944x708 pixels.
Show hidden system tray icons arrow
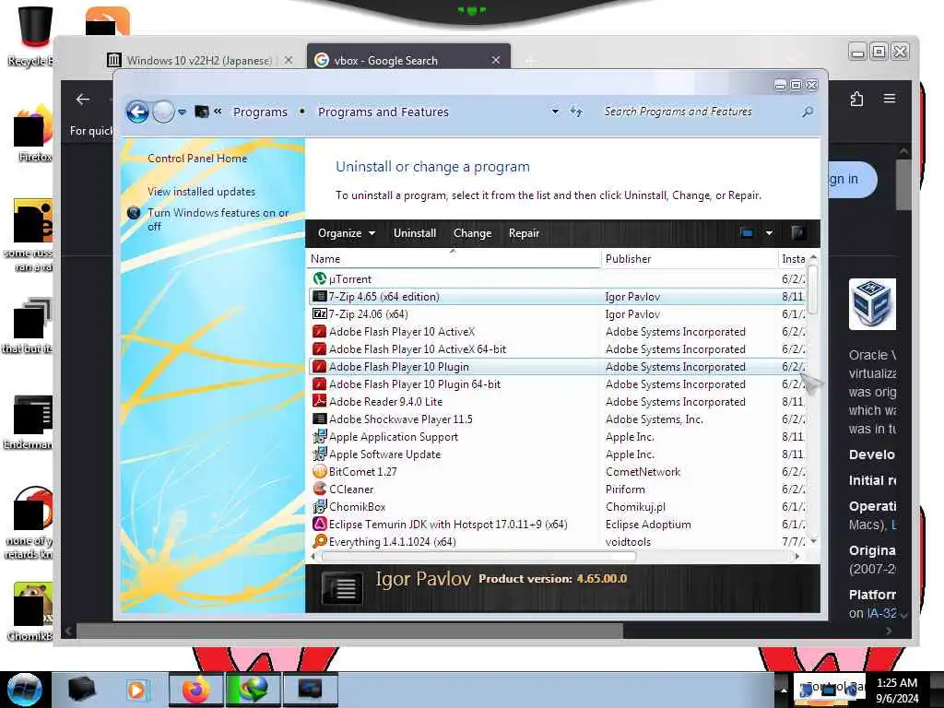pyautogui.click(x=784, y=690)
